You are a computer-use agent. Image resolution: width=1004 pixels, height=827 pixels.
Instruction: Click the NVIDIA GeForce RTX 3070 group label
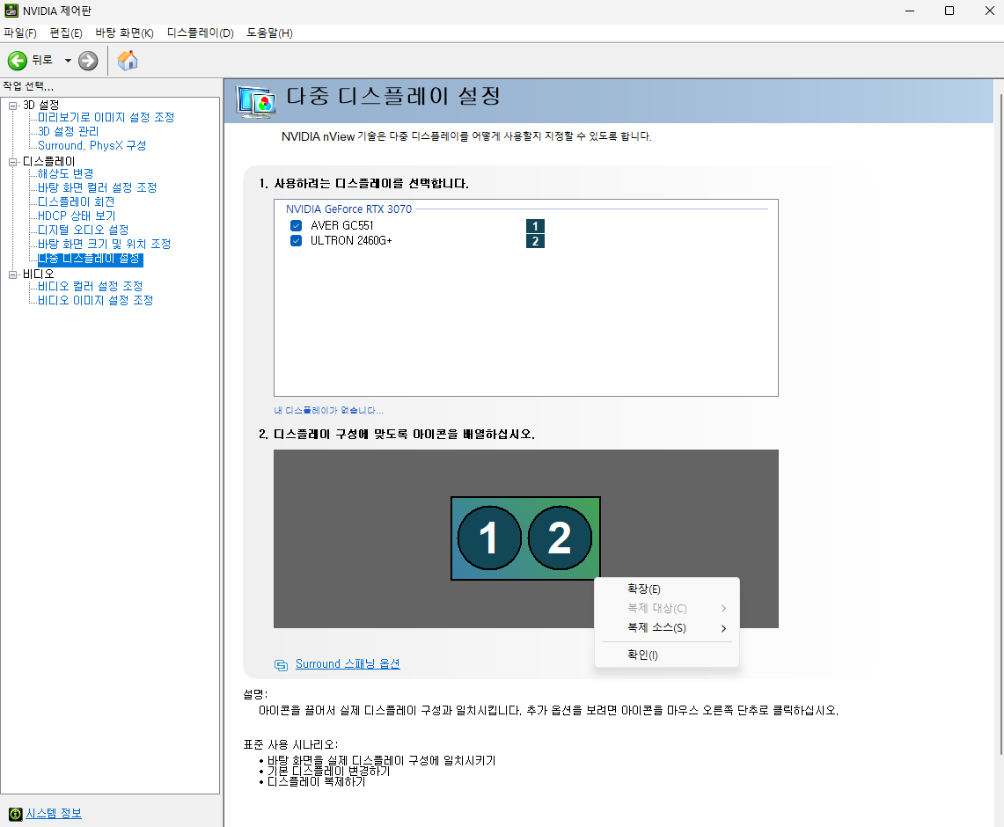[349, 209]
